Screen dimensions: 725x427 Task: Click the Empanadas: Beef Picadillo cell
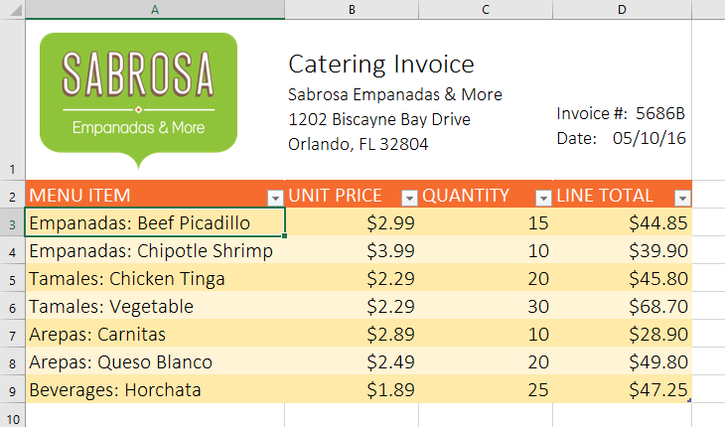154,222
